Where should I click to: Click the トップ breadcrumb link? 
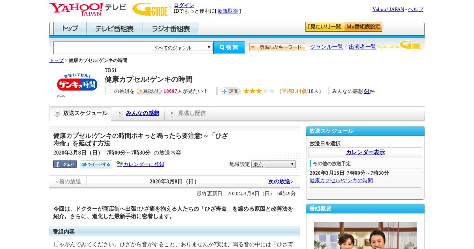coord(56,60)
